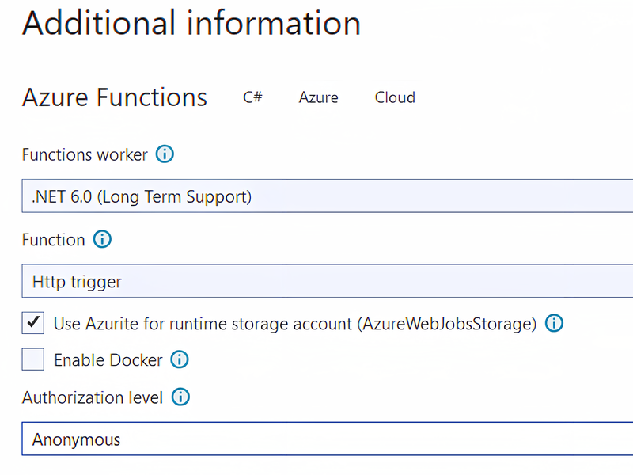Open the .NET 6.0 Functions worker dropdown

pyautogui.click(x=328, y=196)
